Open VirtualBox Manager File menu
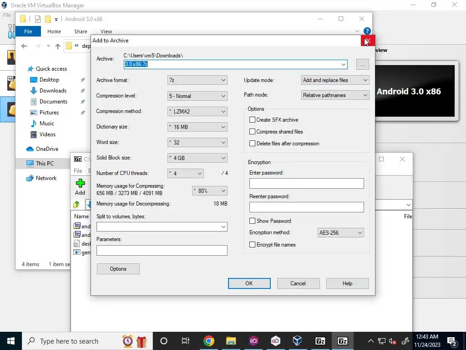The width and height of the screenshot is (466, 350). [x=7, y=15]
